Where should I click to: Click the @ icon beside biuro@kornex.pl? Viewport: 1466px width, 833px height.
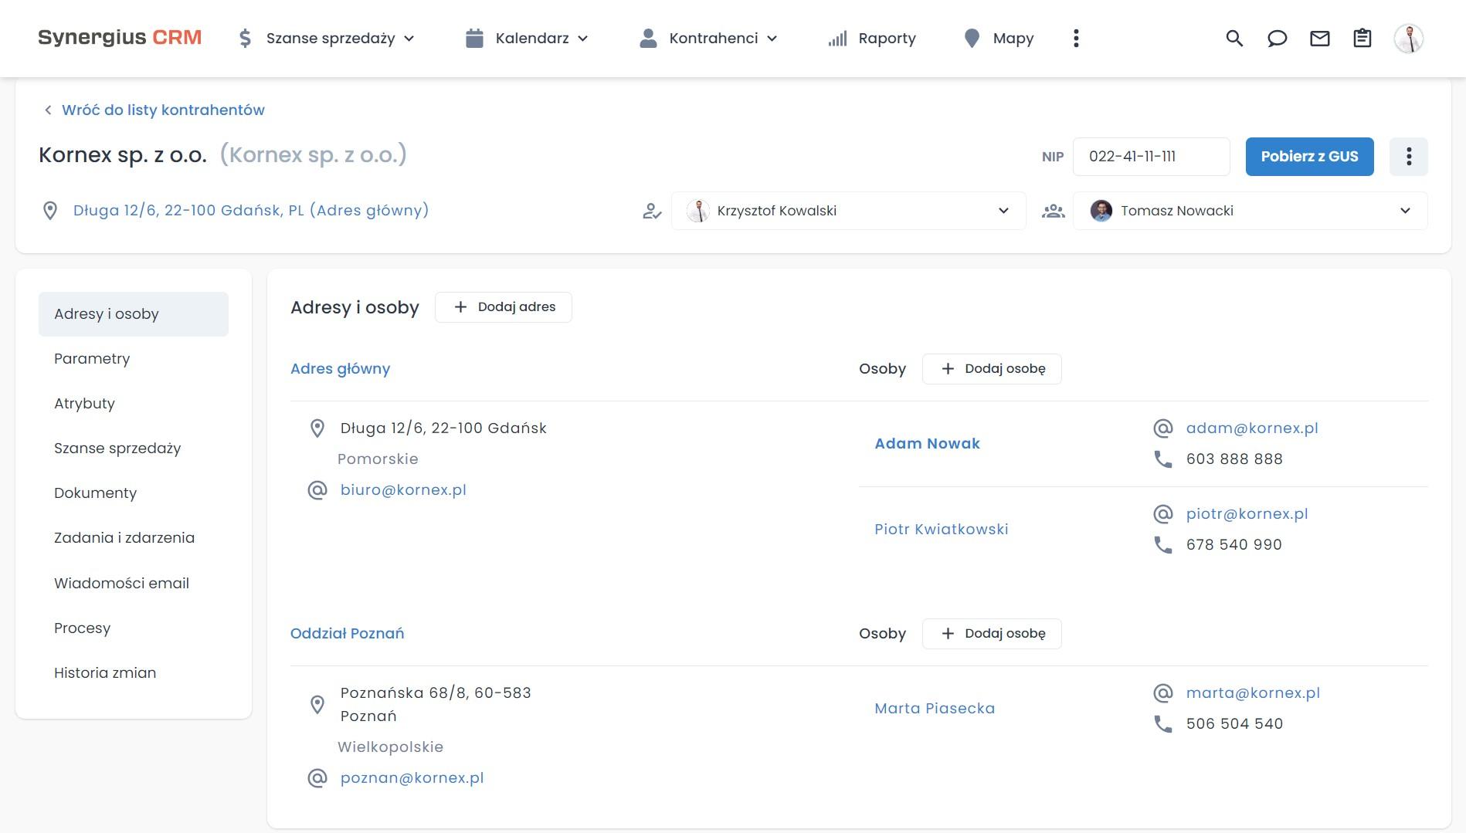(317, 490)
